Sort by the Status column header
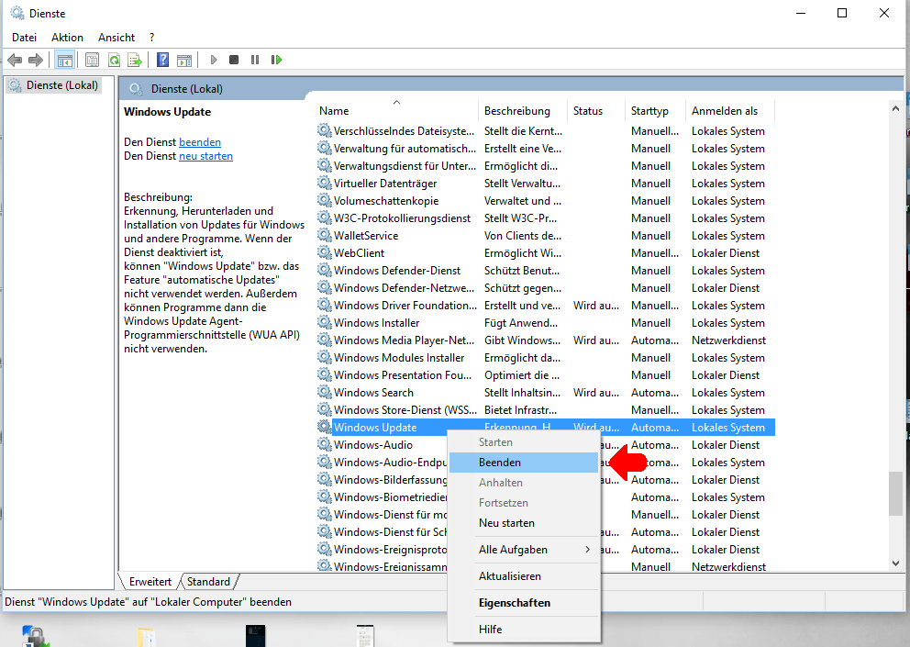This screenshot has height=647, width=910. 597,111
